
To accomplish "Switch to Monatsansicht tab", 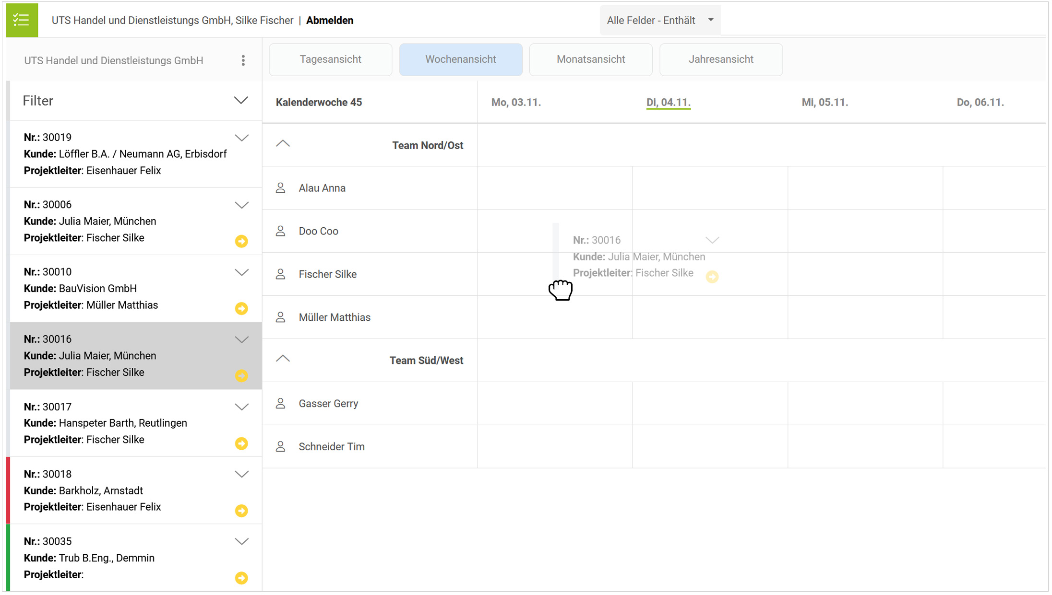I will tap(590, 59).
